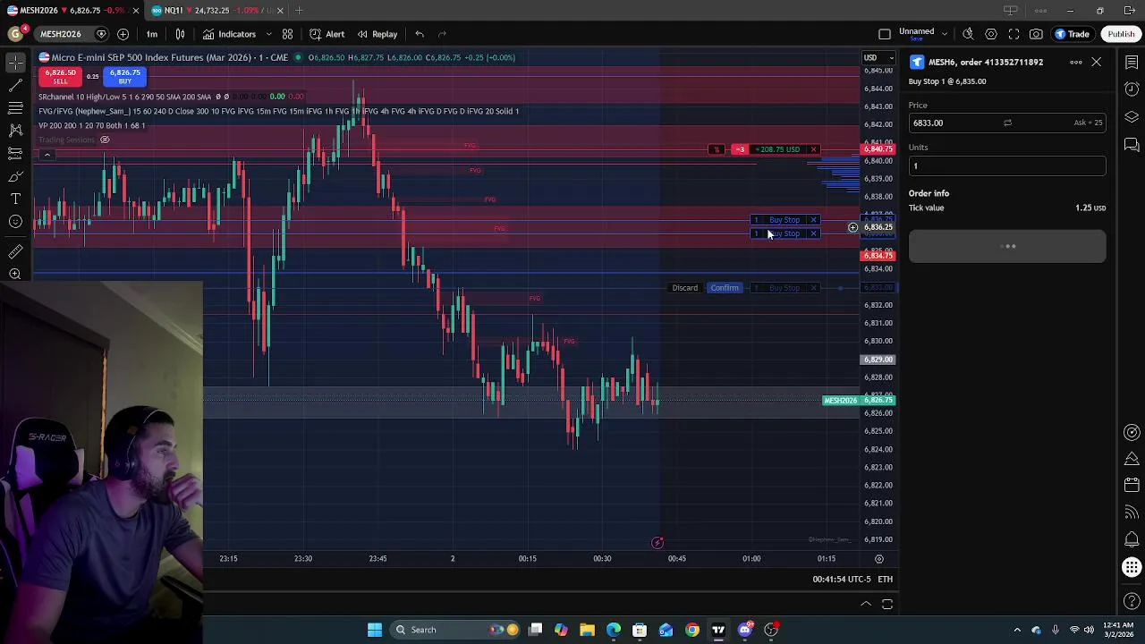Open indicator templates grid icon

(x=287, y=34)
